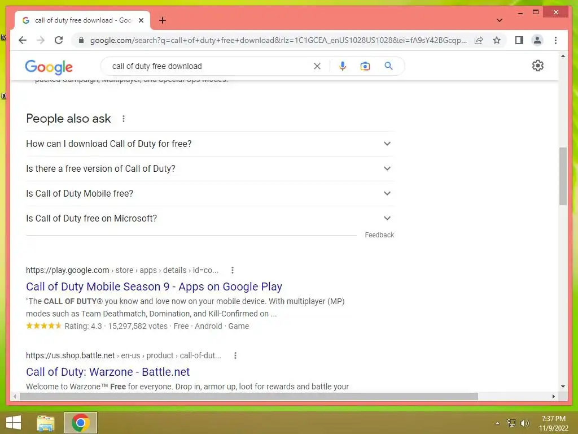This screenshot has height=434, width=578.
Task: Open Call of Duty Mobile Season 9 result
Action: [x=154, y=287]
